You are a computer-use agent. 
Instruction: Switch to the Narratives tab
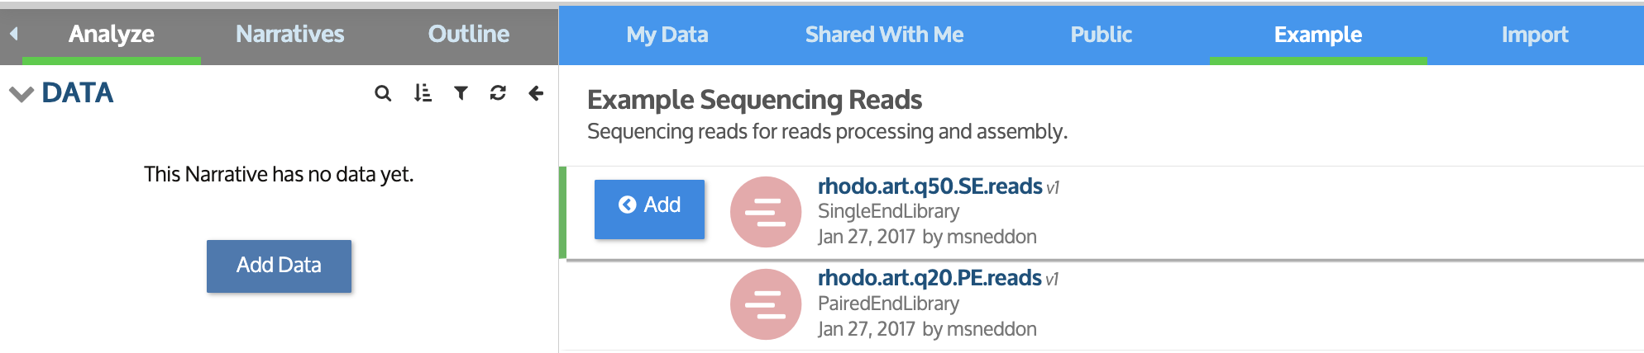290,35
